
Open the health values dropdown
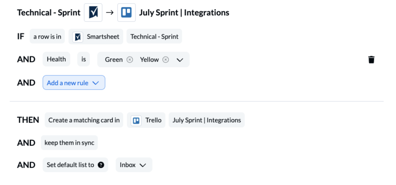[x=180, y=60]
